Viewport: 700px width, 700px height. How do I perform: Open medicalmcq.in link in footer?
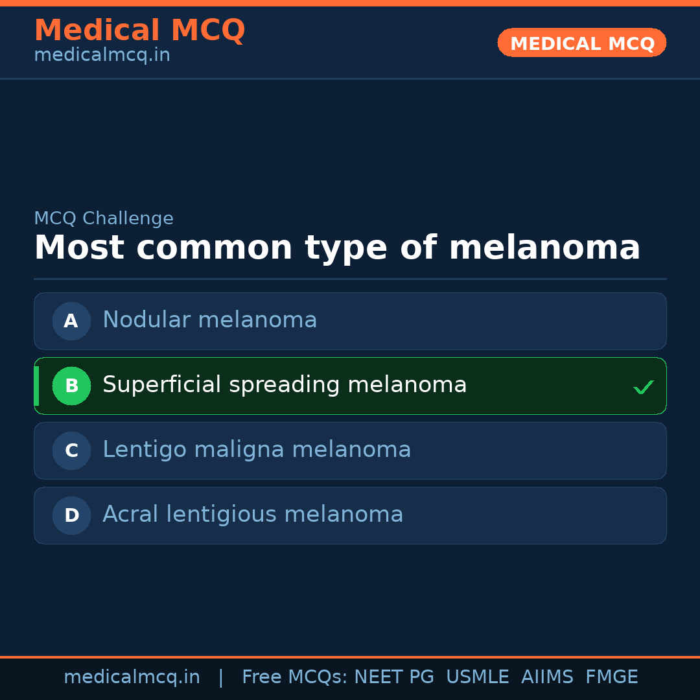coord(132,677)
